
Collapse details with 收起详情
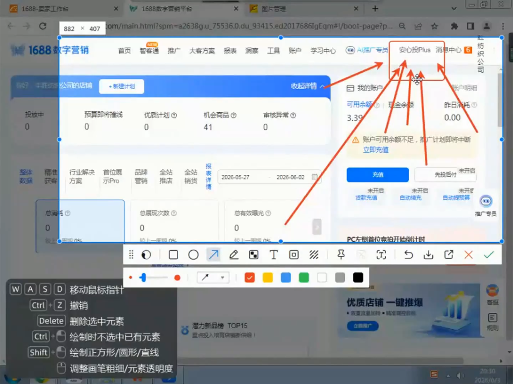(x=308, y=86)
